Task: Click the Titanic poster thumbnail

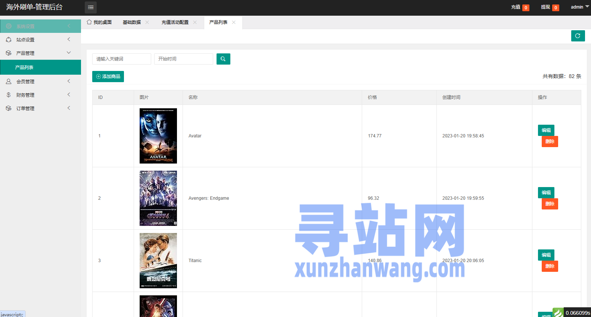Action: coord(158,261)
